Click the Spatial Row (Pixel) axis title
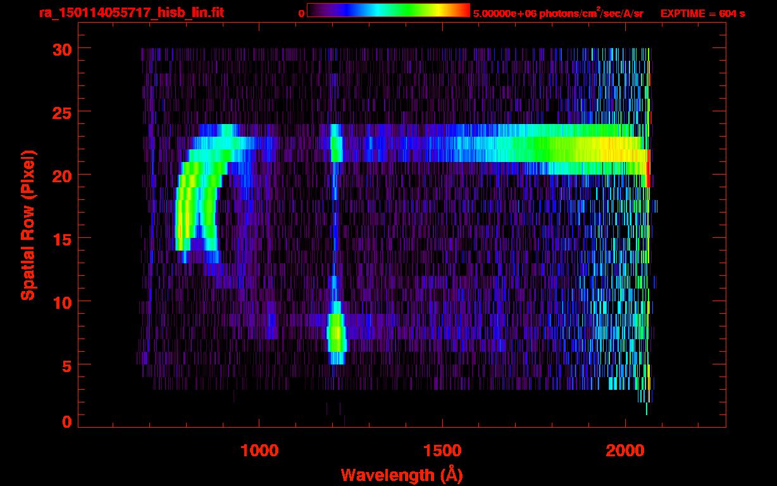This screenshot has width=777, height=486. (28, 225)
